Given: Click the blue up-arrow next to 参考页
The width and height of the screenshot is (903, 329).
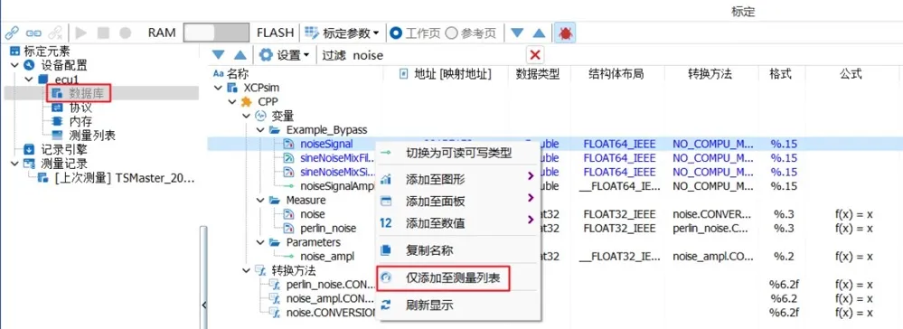Looking at the screenshot, I should click(x=539, y=33).
